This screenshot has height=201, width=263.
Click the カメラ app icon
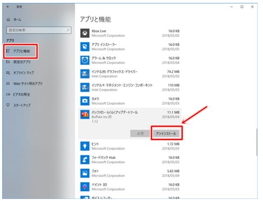coord(85,100)
